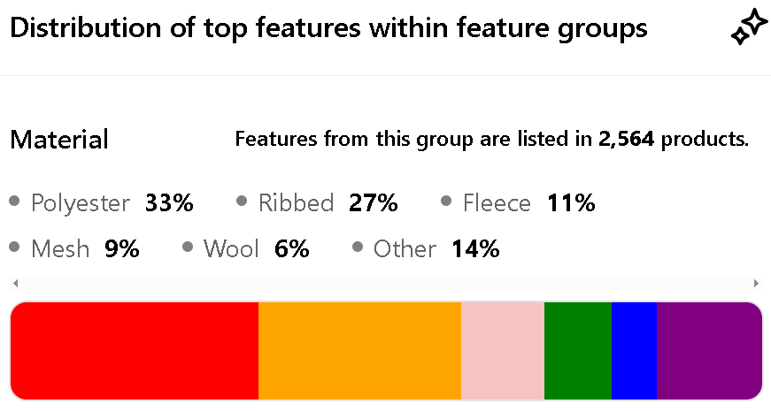The width and height of the screenshot is (771, 411).
Task: Click the Material group heading
Action: click(x=58, y=139)
